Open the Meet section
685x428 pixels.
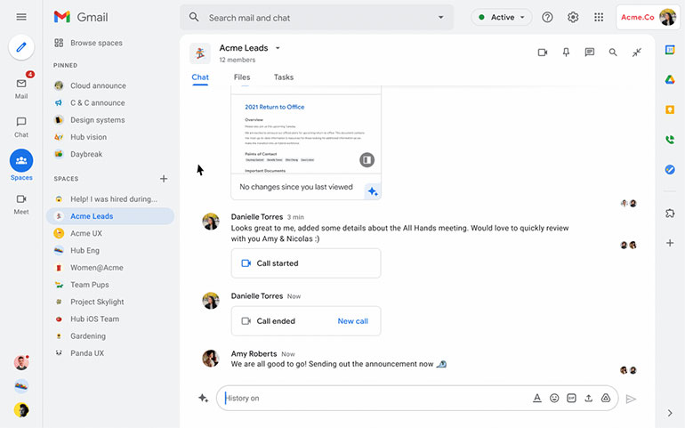tap(21, 204)
